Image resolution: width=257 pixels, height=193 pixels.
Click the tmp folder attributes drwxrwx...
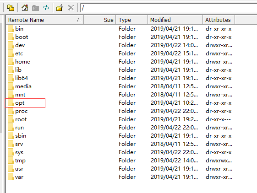click(219, 161)
